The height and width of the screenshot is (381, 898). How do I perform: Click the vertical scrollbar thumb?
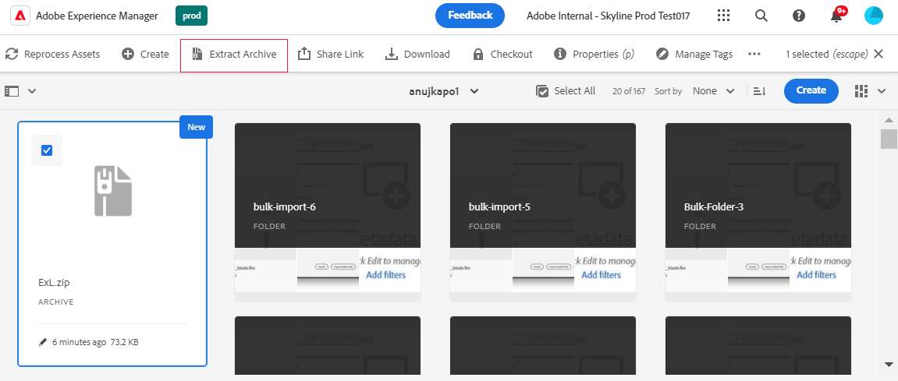pos(889,139)
